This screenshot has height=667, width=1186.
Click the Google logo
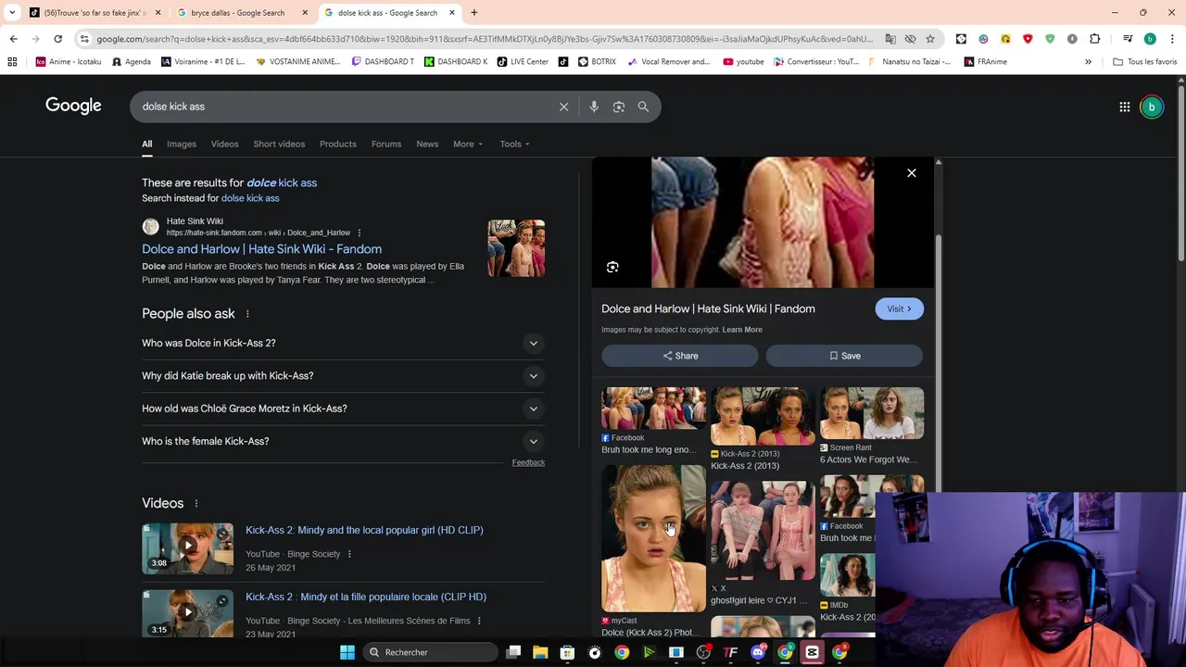[x=73, y=106]
